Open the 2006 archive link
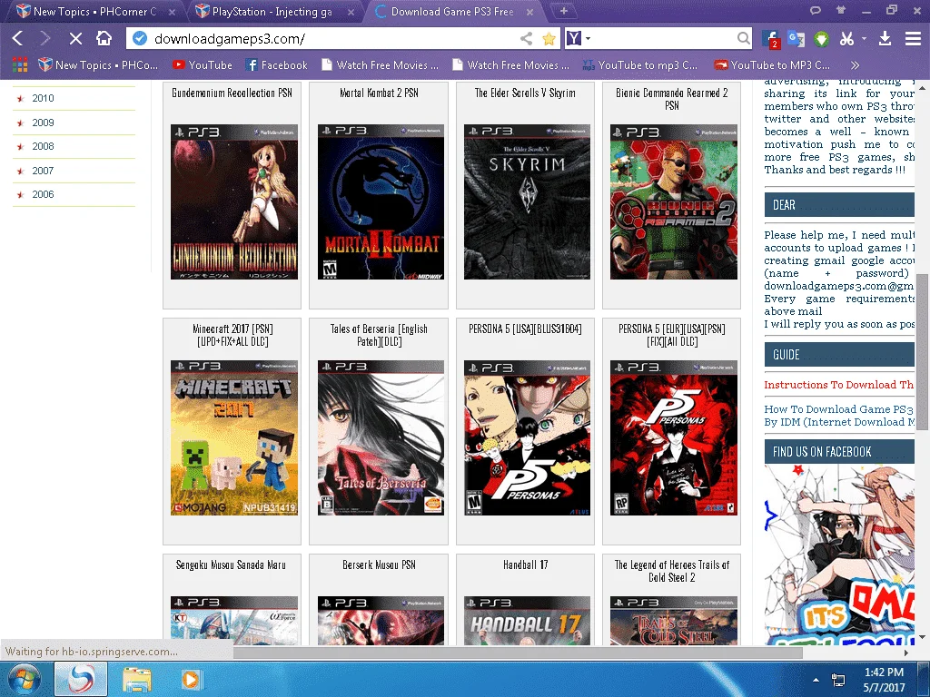930x697 pixels. (x=43, y=194)
